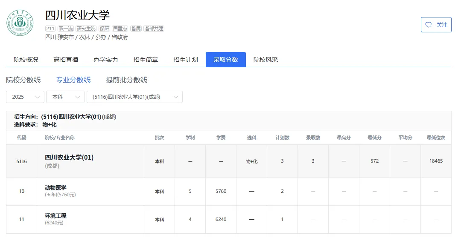Open the 办学实力 tab
Screen dimensions: 458x238
pos(106,60)
